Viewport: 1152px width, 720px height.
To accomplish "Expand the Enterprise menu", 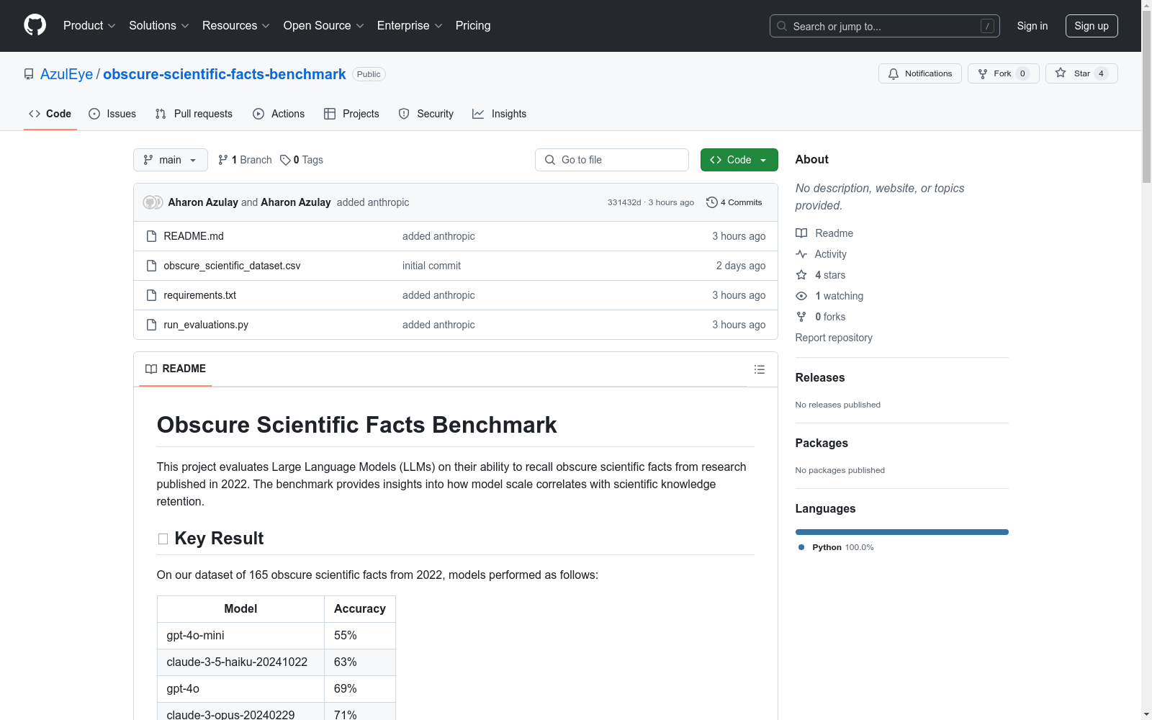I will click(410, 26).
